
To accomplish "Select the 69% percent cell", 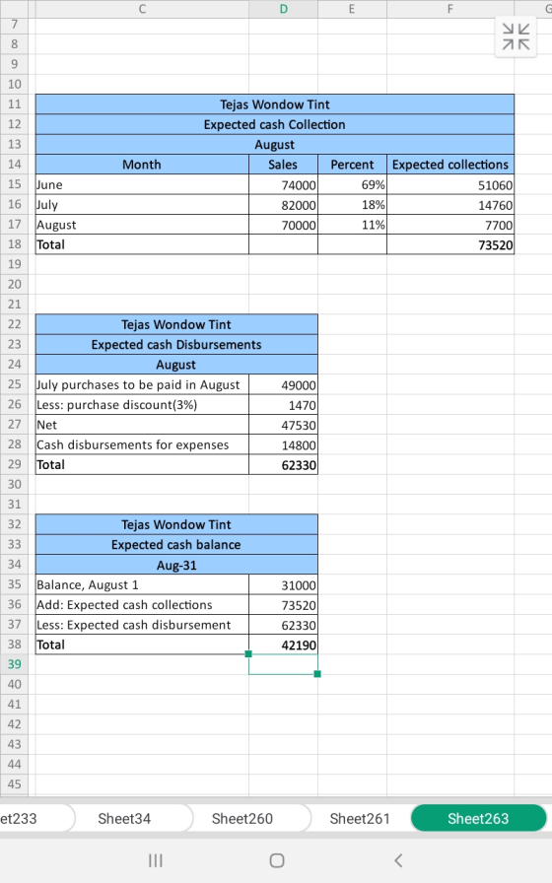I will click(x=352, y=184).
